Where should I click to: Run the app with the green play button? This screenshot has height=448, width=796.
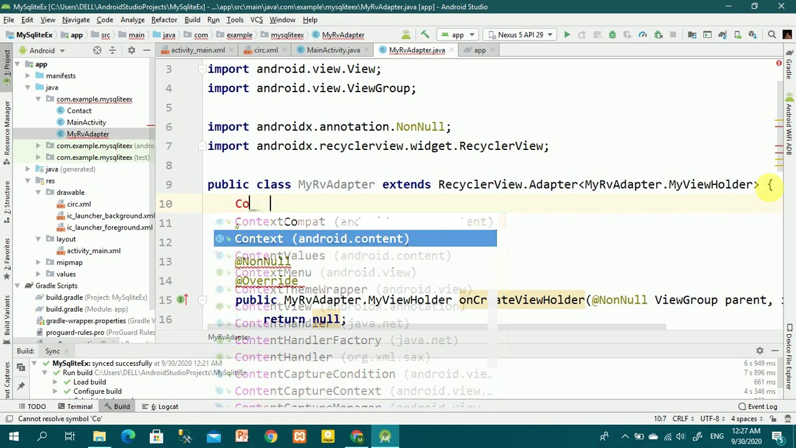pyautogui.click(x=567, y=35)
